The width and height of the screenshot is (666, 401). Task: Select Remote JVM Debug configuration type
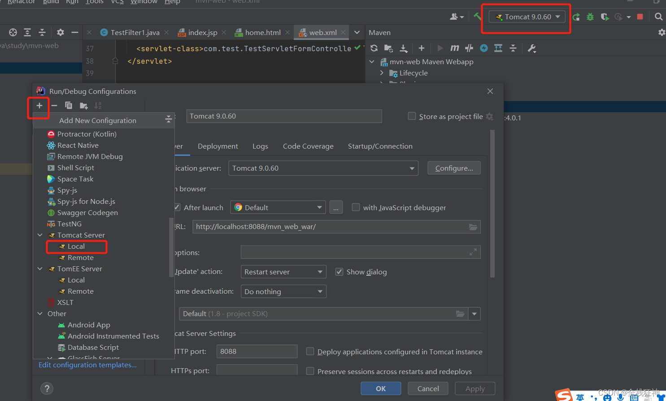[90, 157]
